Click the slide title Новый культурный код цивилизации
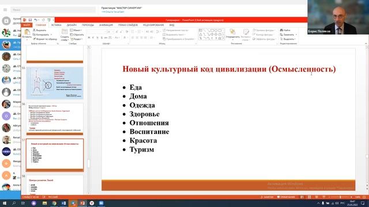369x207 pixels. point(229,69)
